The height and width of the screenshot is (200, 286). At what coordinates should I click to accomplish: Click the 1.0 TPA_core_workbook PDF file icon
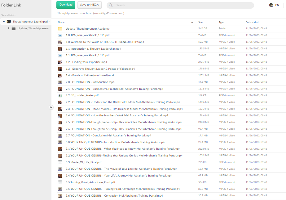pyautogui.click(x=60, y=35)
